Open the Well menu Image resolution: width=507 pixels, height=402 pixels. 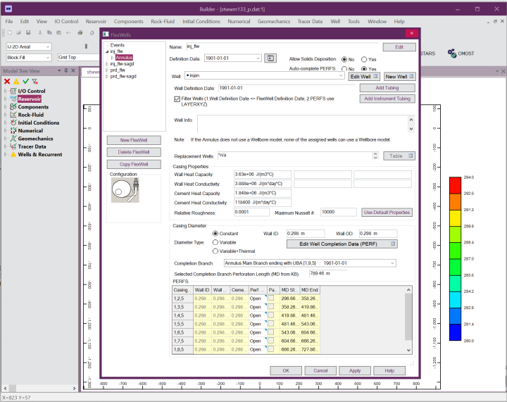coord(335,21)
